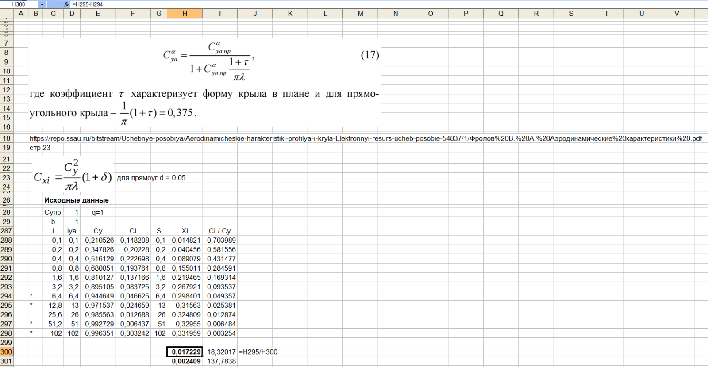This screenshot has width=708, height=367.
Task: Select column E header
Action: (x=98, y=14)
